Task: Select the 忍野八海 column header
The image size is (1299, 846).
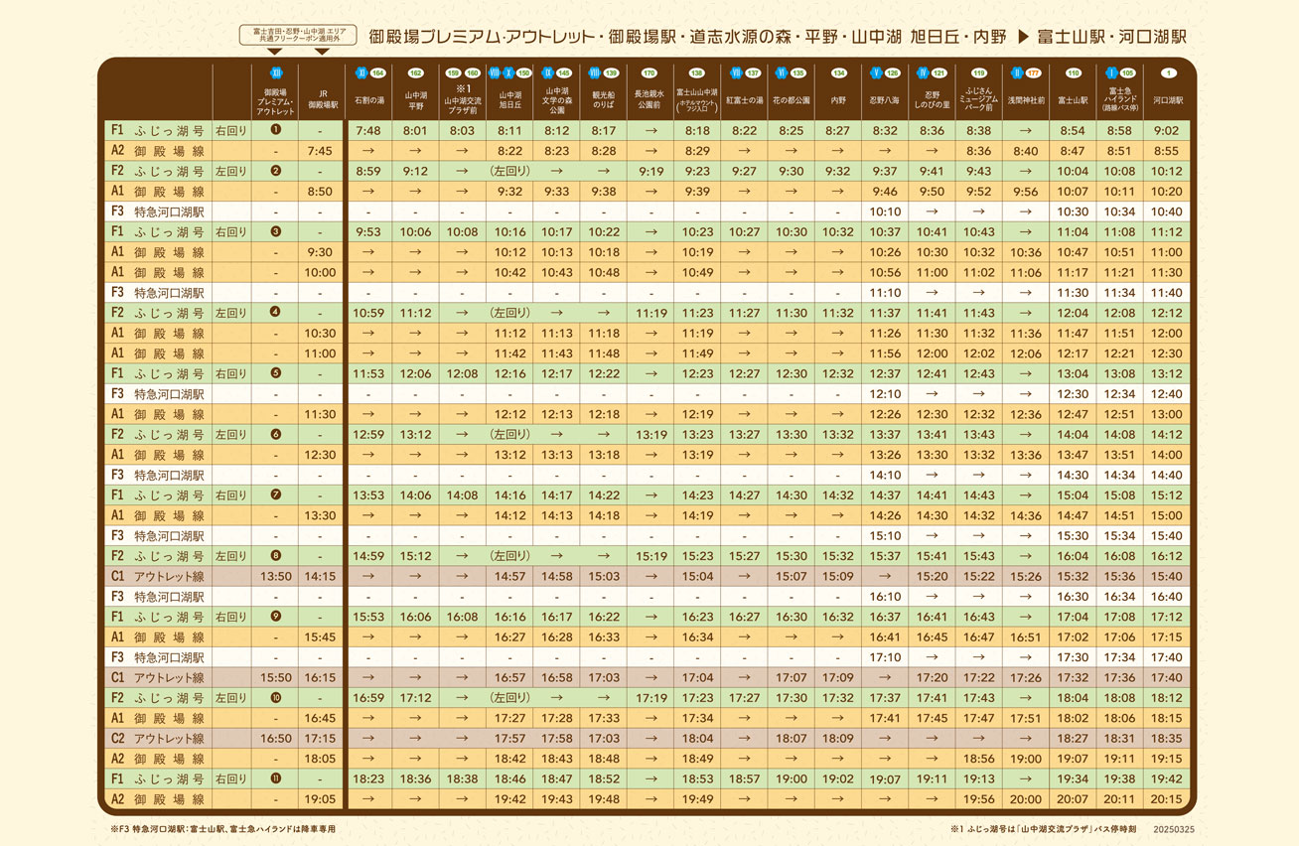Action: [x=885, y=101]
